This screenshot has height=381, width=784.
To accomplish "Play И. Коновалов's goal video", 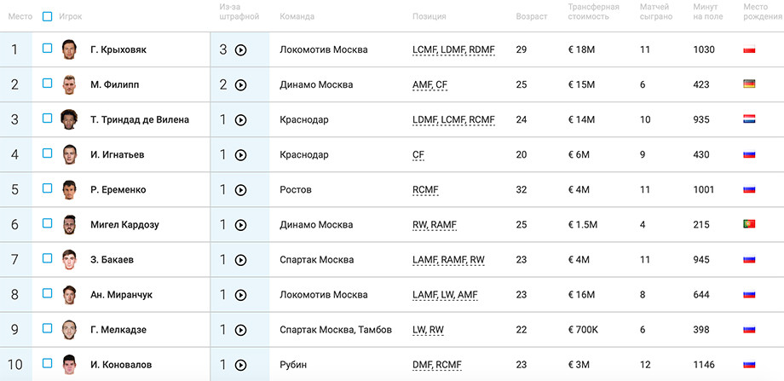I will 241,365.
